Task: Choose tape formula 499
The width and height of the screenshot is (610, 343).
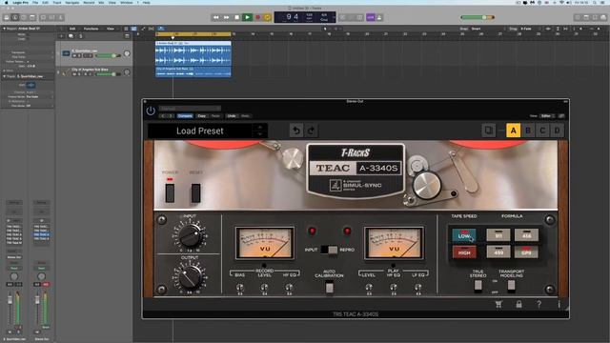Action: point(498,252)
